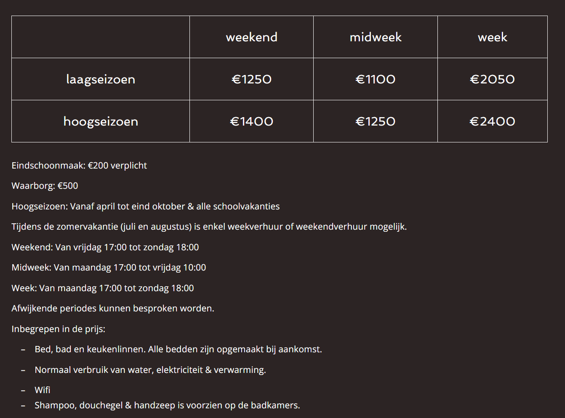Click the midweek column header
The width and height of the screenshot is (565, 418).
pos(376,37)
